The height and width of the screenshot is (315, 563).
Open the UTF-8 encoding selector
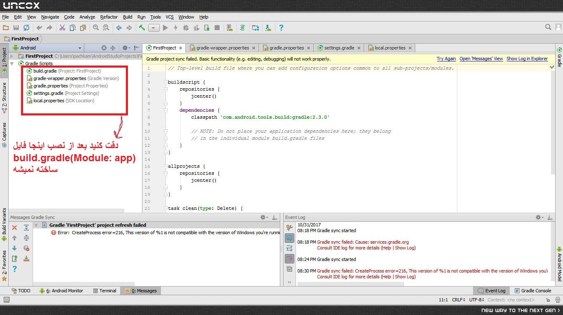coord(477,300)
